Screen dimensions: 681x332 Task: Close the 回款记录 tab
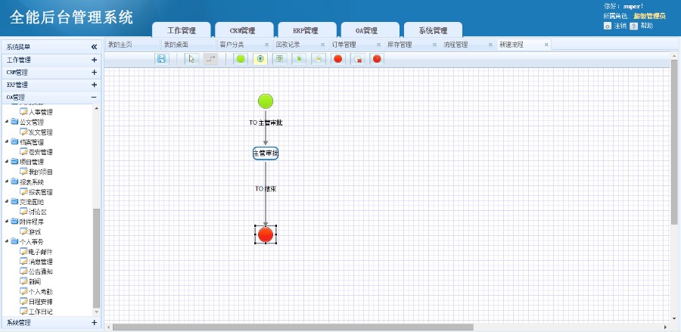coord(322,45)
